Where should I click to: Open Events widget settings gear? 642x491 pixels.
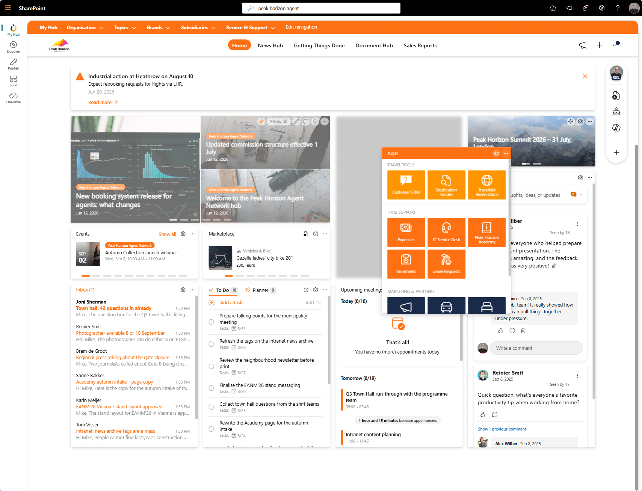183,234
